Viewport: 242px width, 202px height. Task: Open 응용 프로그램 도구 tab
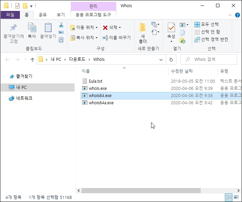coord(93,15)
